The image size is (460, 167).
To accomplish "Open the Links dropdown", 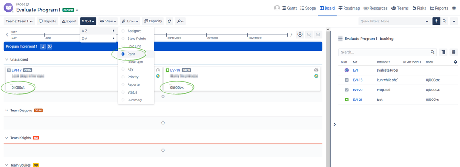I will click(130, 22).
